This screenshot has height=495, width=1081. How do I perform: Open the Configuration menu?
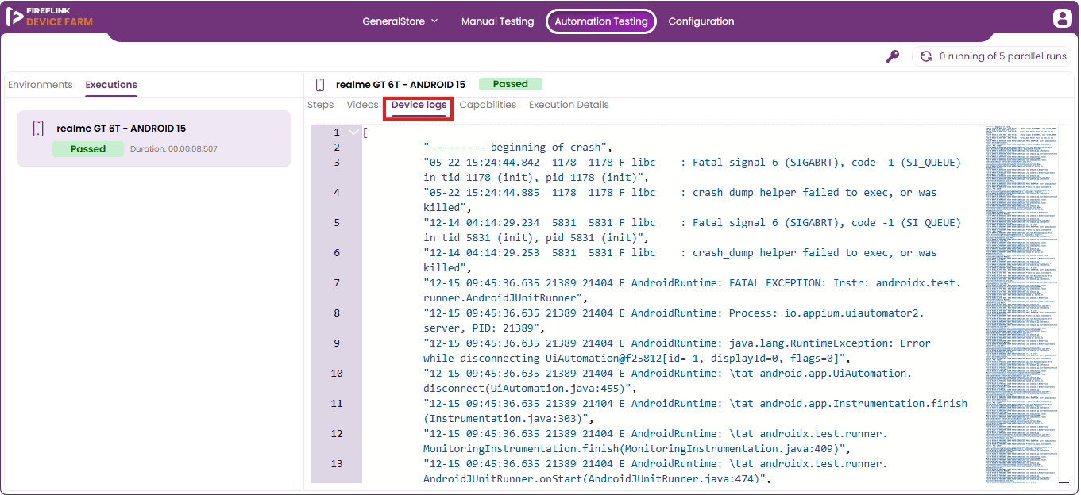click(701, 21)
